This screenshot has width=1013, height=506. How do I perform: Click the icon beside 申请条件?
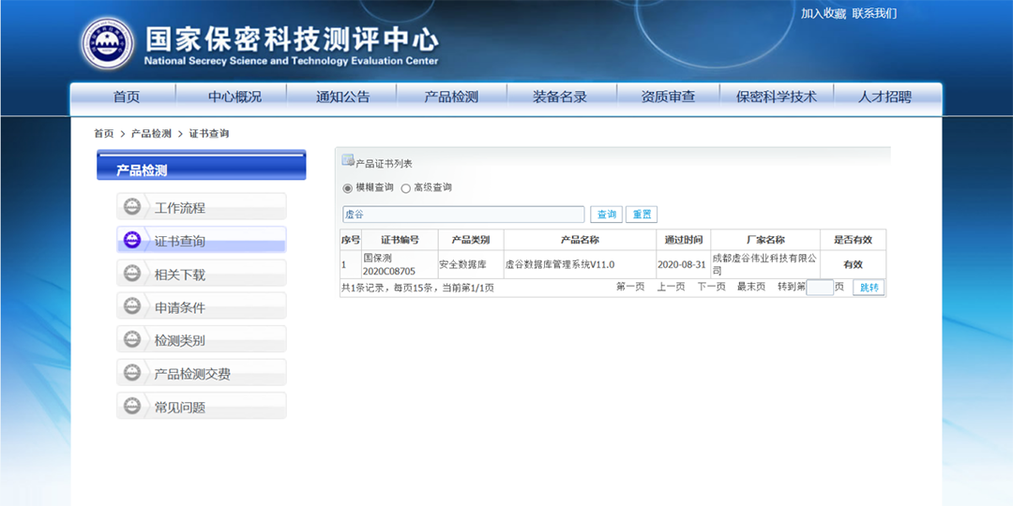(132, 306)
